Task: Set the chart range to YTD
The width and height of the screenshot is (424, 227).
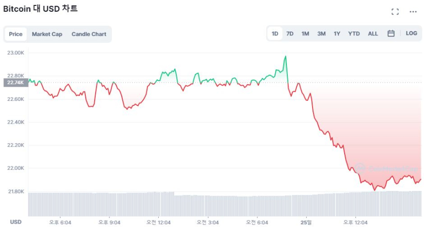Action: point(354,33)
